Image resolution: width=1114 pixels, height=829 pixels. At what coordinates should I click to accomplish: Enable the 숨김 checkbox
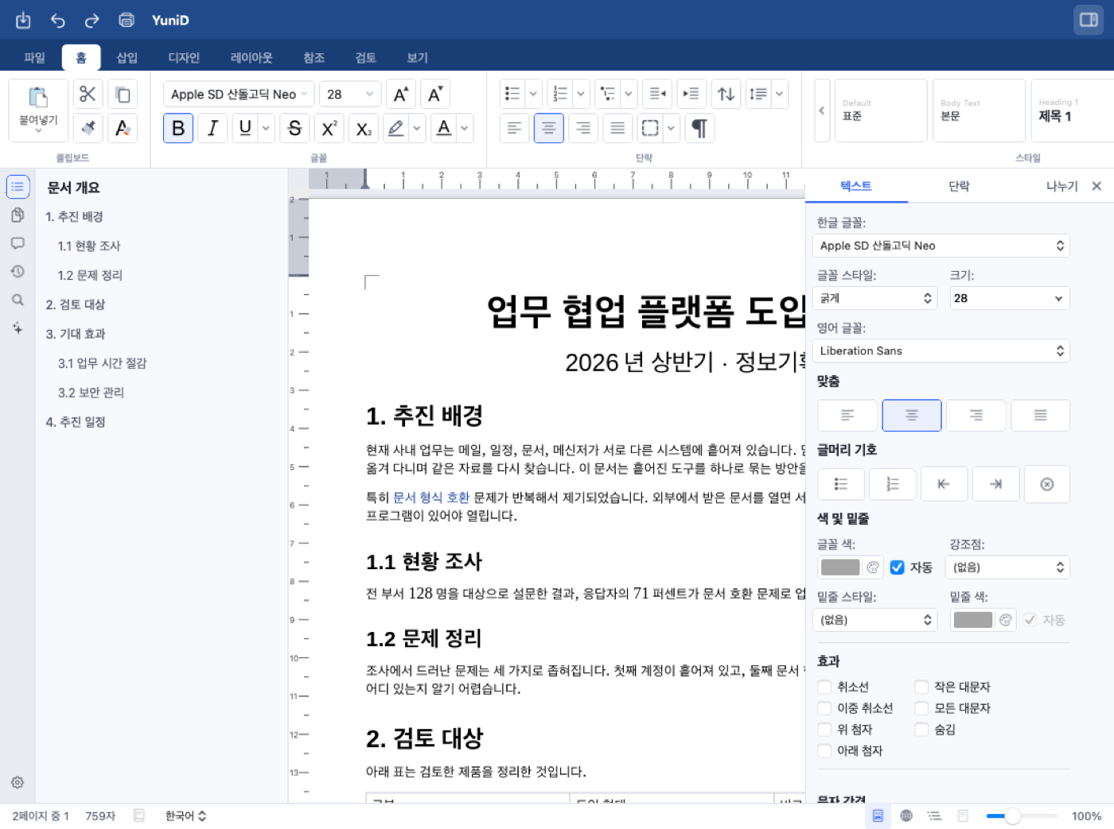[921, 729]
